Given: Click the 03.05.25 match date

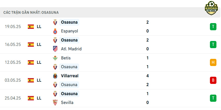Looking at the screenshot, I should (13, 80).
